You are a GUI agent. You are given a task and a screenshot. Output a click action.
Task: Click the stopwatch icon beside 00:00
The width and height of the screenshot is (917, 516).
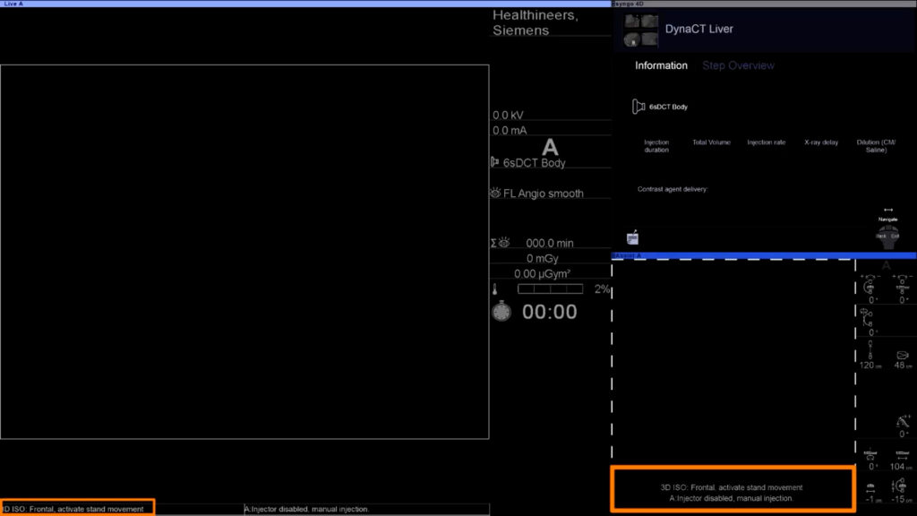pos(502,312)
